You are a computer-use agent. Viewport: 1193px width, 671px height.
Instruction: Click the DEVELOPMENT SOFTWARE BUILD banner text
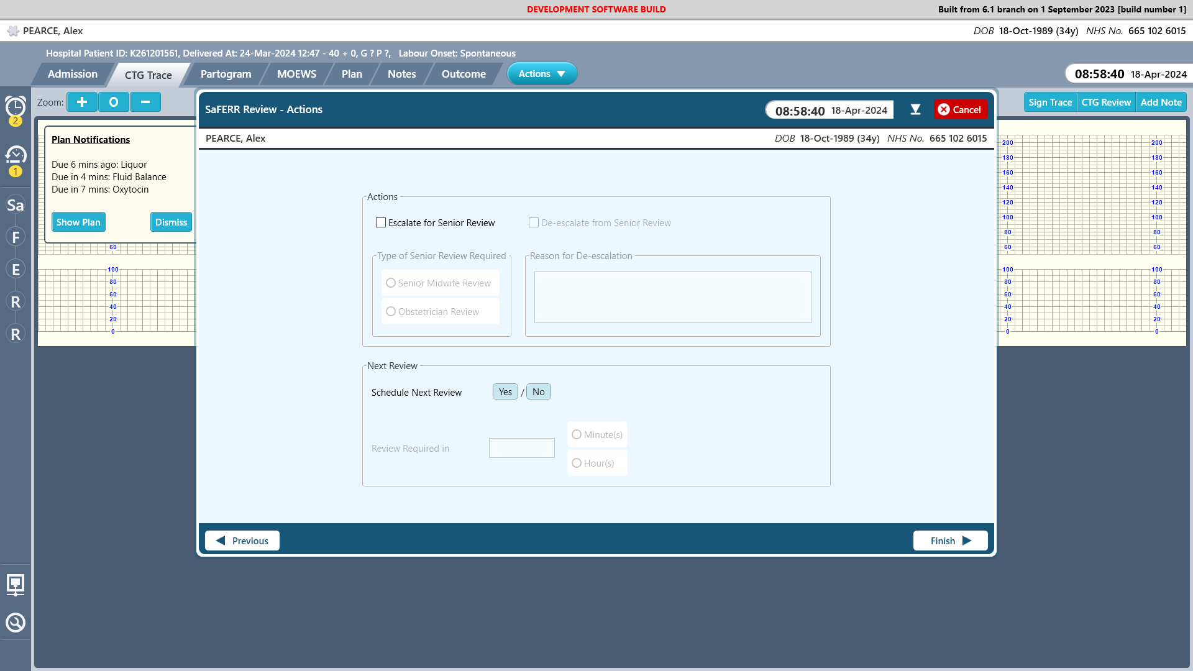point(596,9)
